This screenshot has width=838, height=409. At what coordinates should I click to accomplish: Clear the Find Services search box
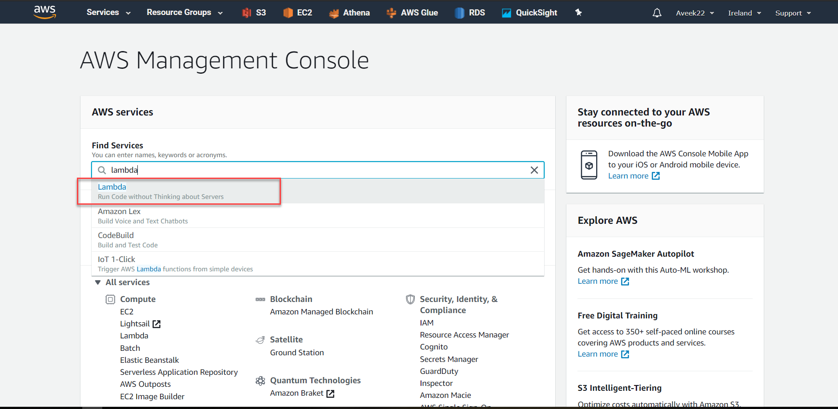(534, 170)
